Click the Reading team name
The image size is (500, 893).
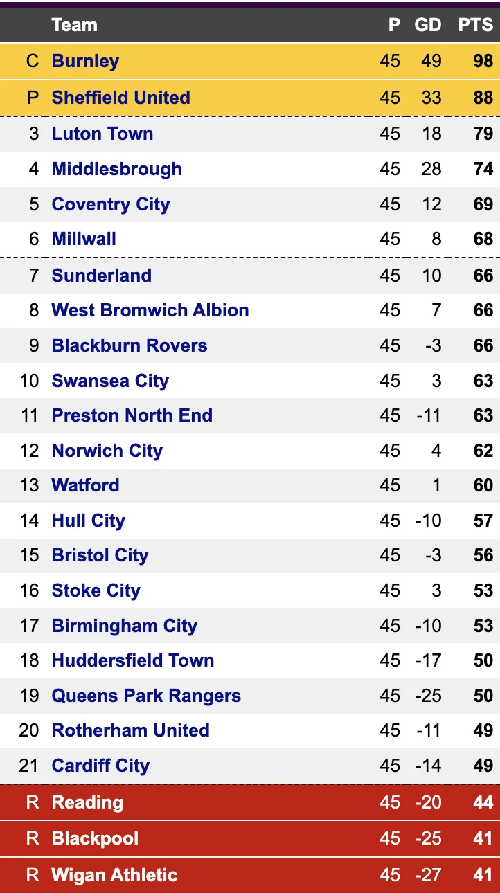pyautogui.click(x=87, y=803)
